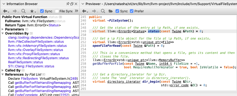Open References by Flat List dropdown
Viewport: 237px width, 96px height.
coord(44,74)
